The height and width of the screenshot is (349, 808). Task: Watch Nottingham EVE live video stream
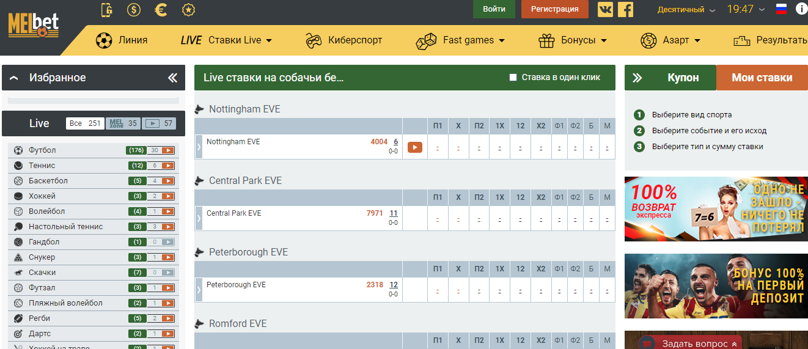coord(415,147)
